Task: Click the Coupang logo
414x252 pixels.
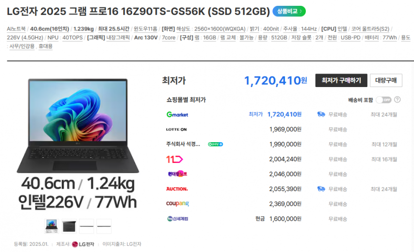Action: pos(177,204)
